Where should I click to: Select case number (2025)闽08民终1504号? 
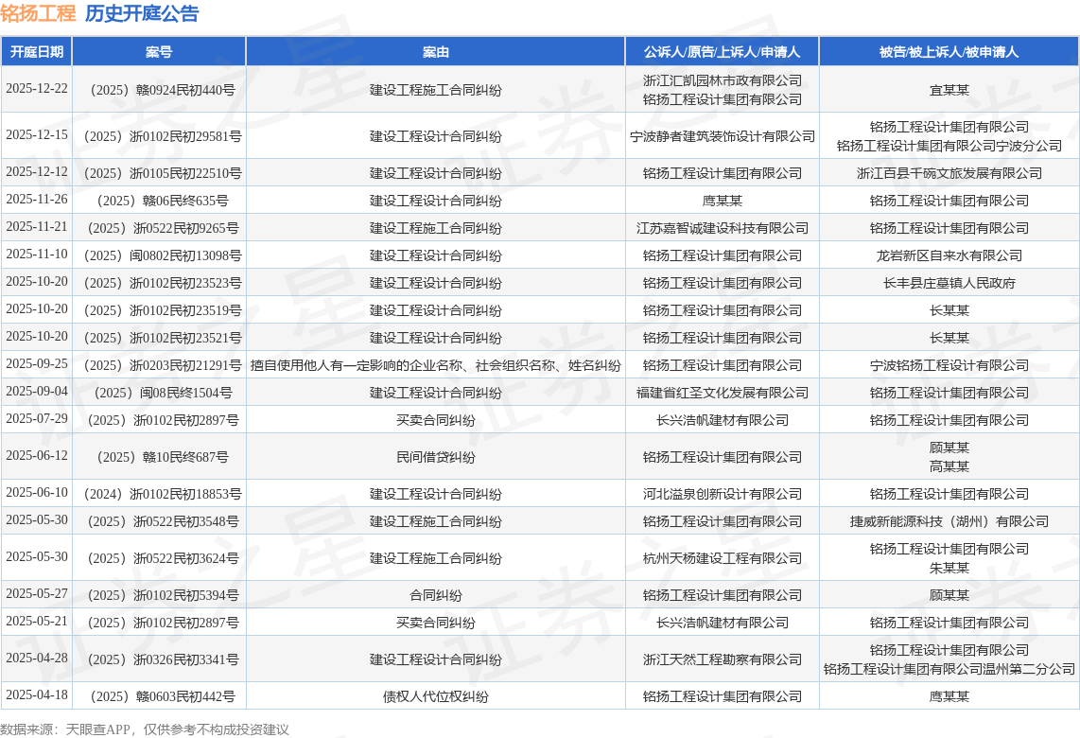(159, 393)
